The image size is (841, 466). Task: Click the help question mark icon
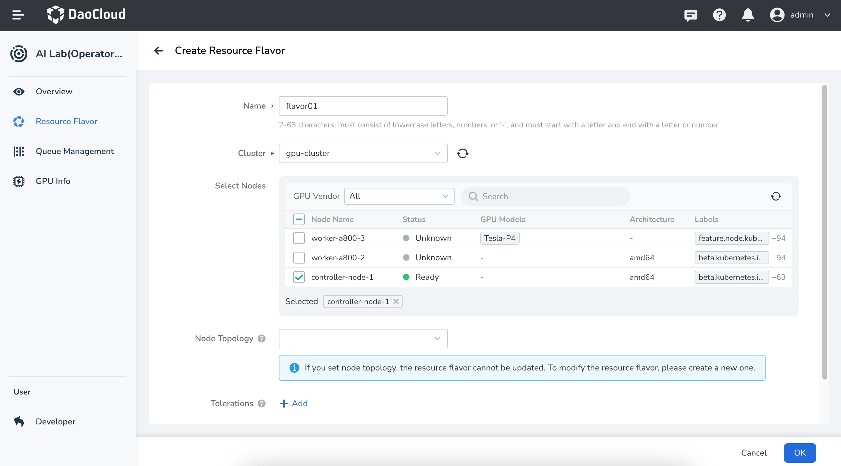[719, 15]
